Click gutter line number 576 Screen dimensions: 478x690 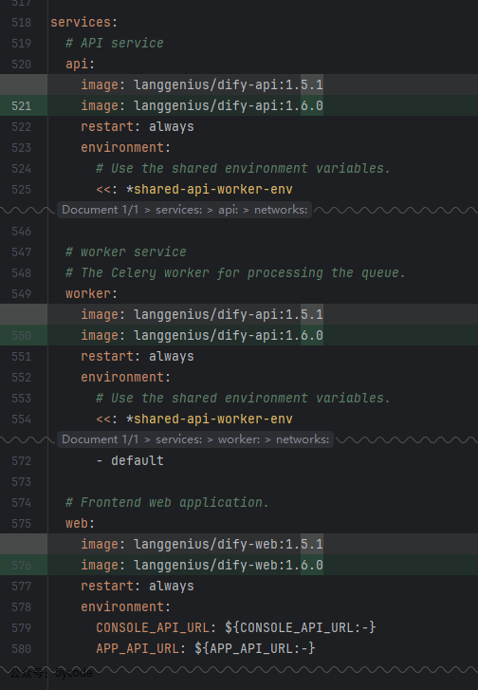coord(22,566)
